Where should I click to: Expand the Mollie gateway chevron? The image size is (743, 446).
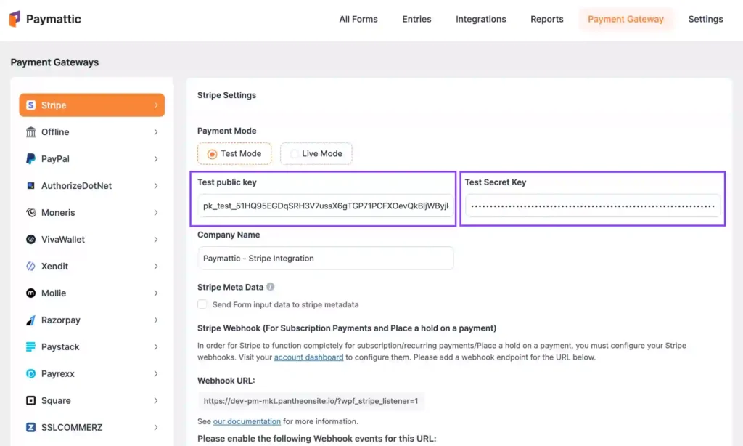[x=156, y=293]
